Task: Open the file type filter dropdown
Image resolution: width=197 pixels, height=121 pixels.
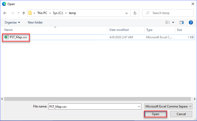Action: pyautogui.click(x=168, y=106)
